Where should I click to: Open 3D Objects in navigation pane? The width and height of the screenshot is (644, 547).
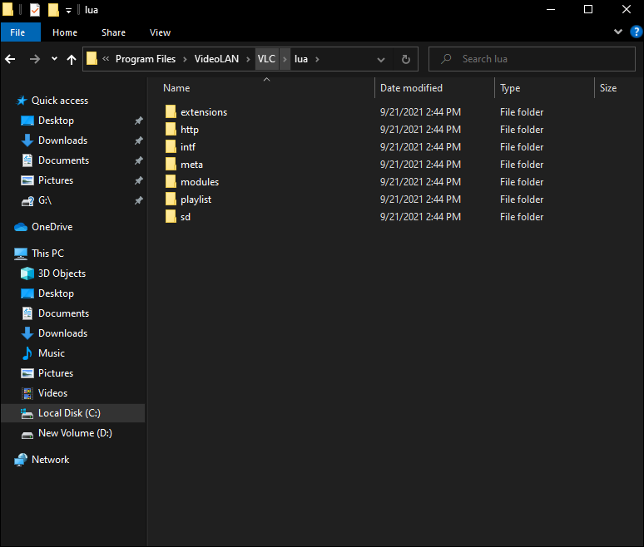click(62, 273)
